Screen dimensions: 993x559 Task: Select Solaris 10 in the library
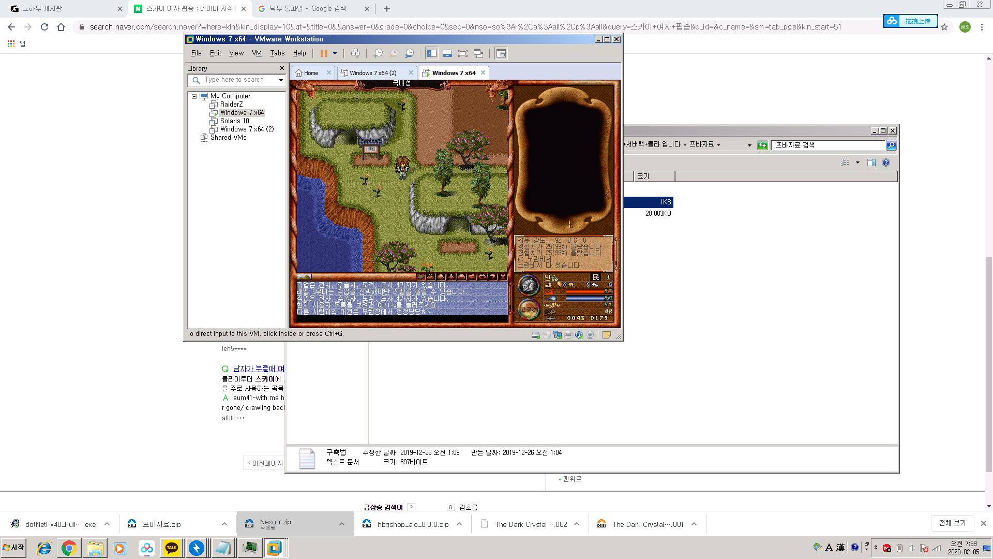(x=234, y=121)
